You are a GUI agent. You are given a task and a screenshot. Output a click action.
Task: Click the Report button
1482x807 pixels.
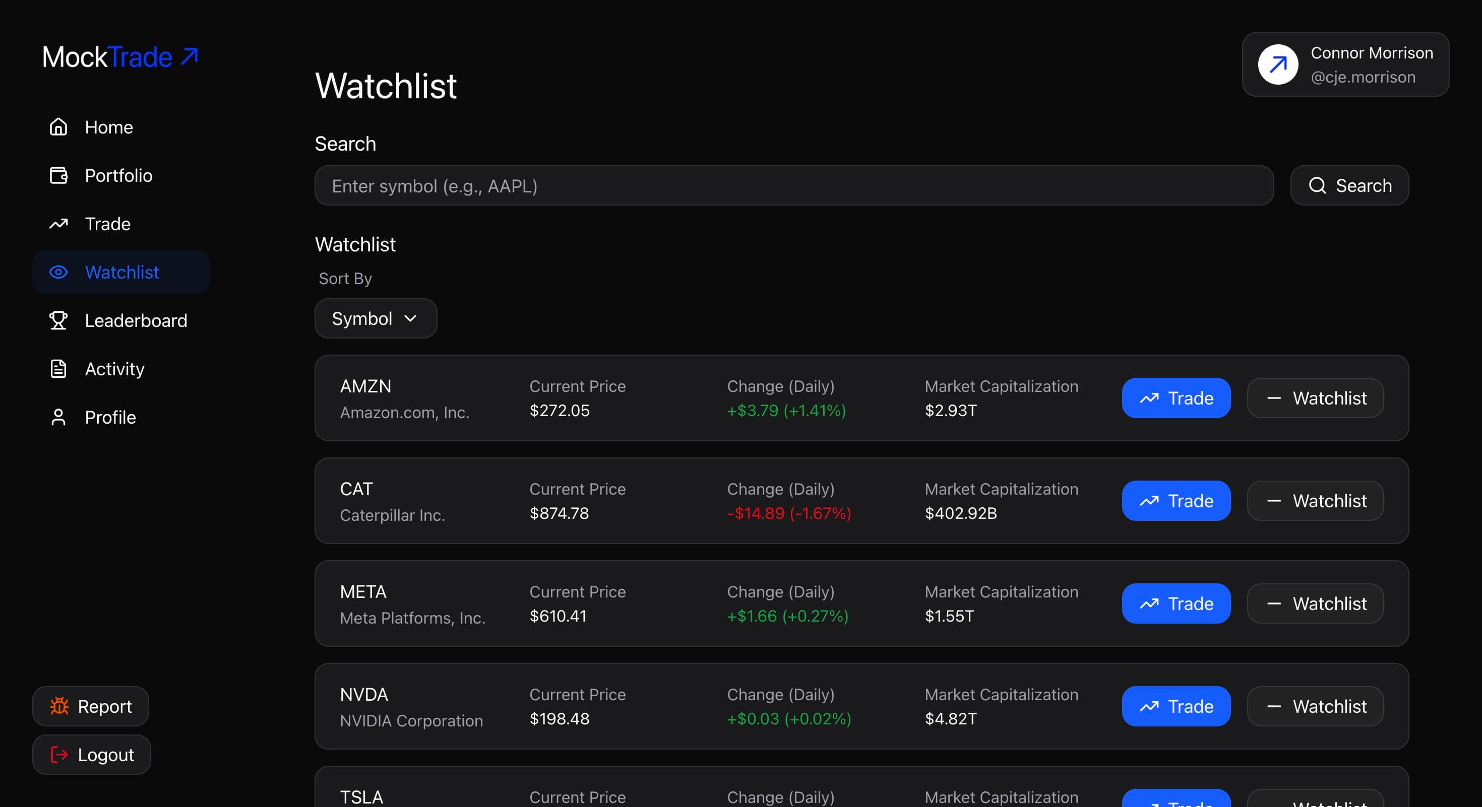91,706
